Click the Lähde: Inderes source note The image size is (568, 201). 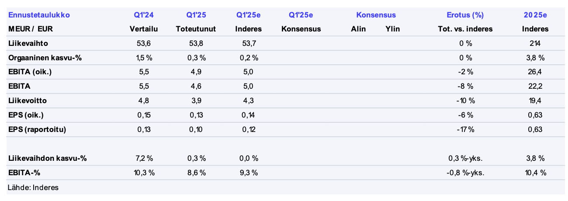click(x=33, y=187)
